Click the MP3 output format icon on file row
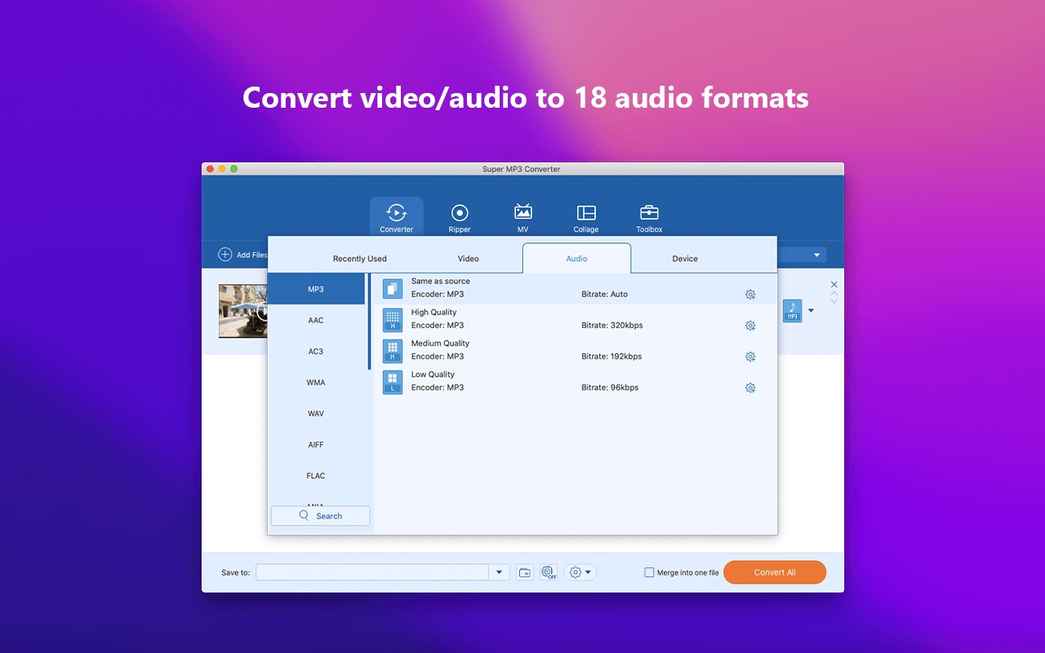Image resolution: width=1045 pixels, height=653 pixels. point(792,311)
